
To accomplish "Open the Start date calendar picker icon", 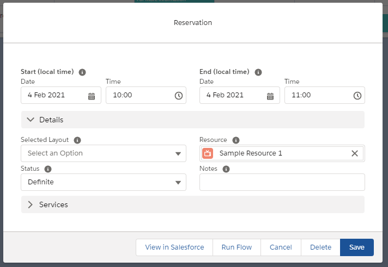I will (92, 96).
